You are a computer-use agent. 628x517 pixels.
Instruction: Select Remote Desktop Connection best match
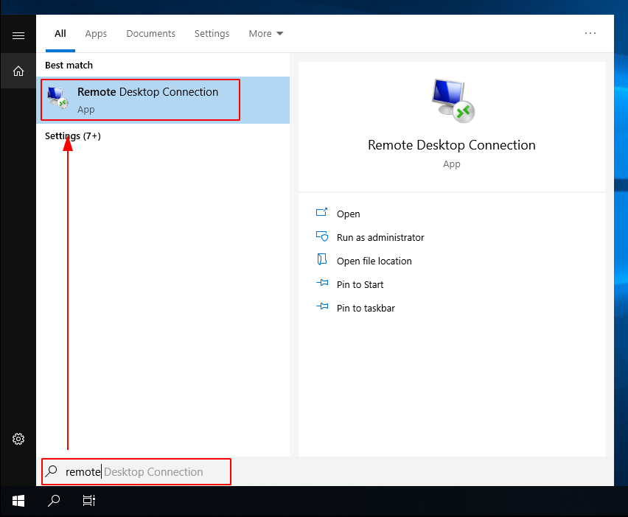pos(163,100)
